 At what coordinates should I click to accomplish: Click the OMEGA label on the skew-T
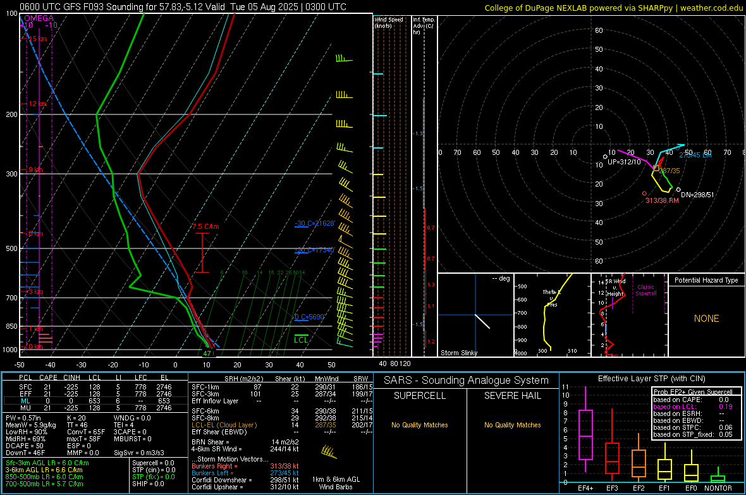pos(39,18)
